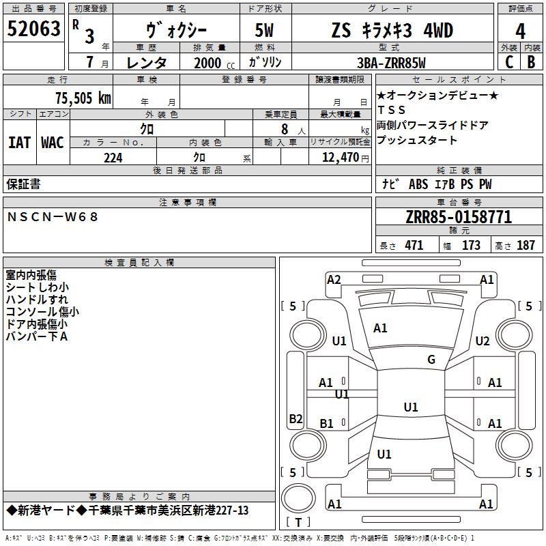
Task: Select the color number 224
Action: pyautogui.click(x=113, y=158)
